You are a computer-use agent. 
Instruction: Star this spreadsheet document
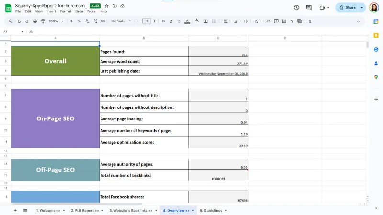coord(107,6)
